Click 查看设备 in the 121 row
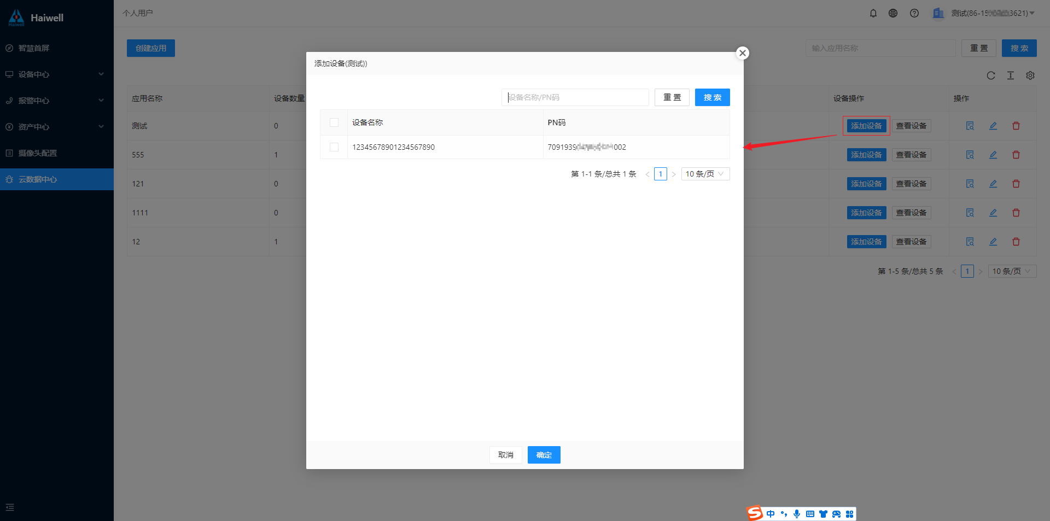1050x521 pixels. coord(912,184)
